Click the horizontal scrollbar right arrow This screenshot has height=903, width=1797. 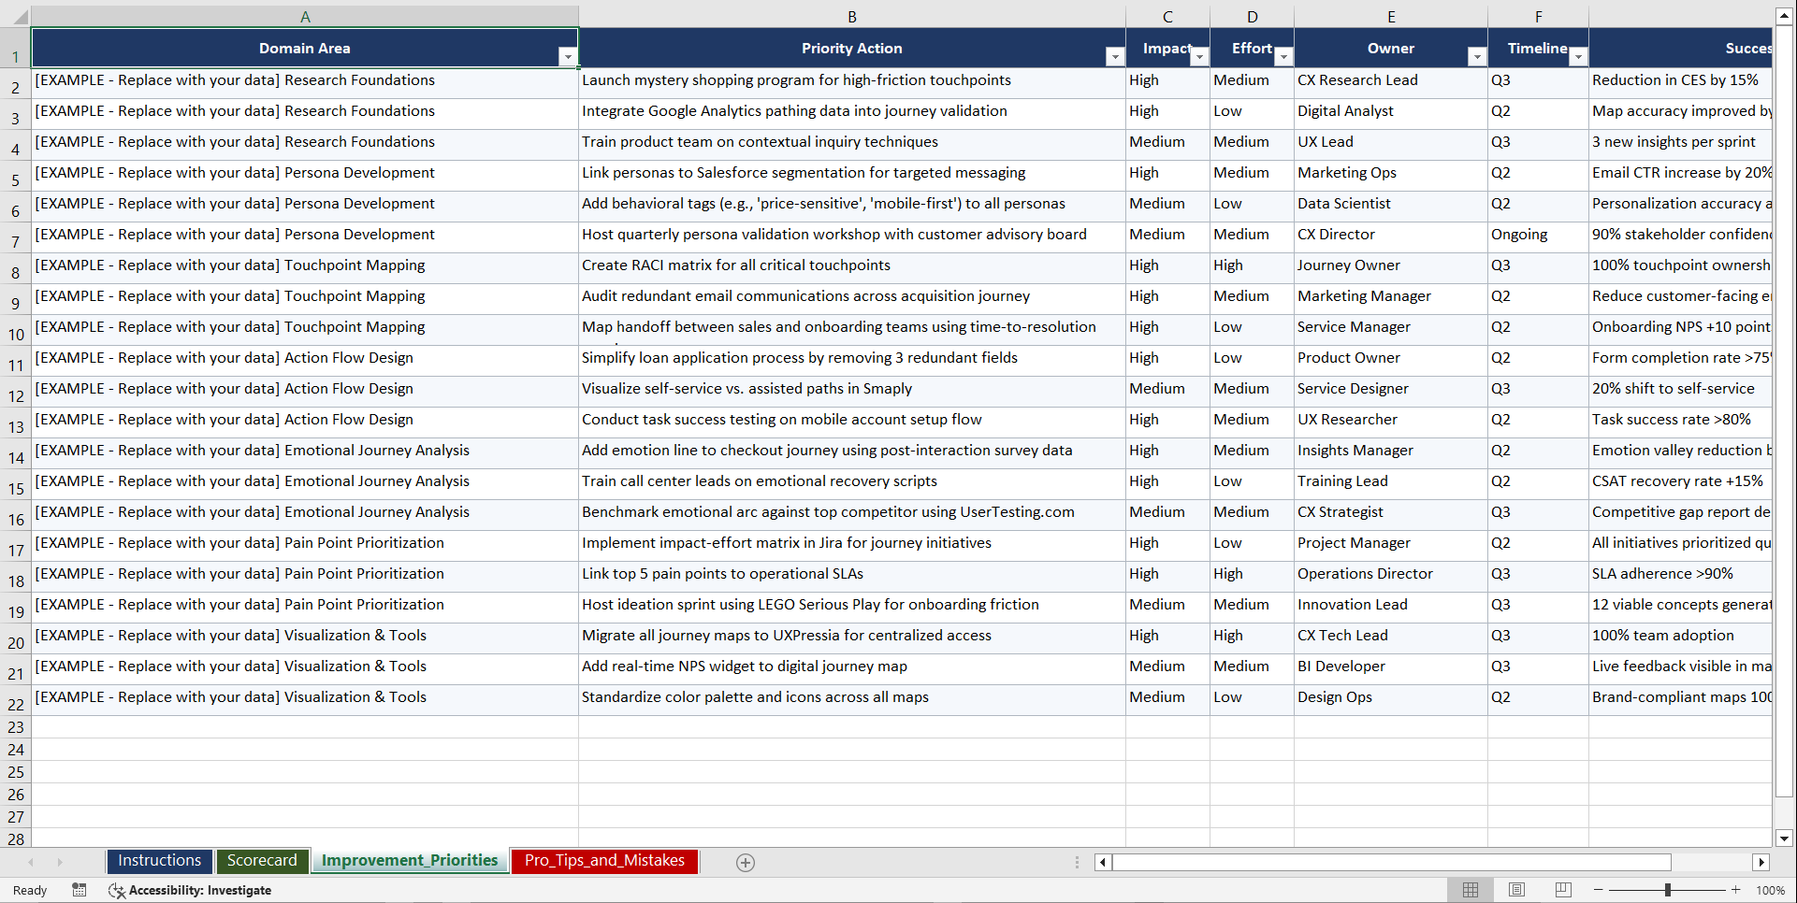click(x=1762, y=862)
